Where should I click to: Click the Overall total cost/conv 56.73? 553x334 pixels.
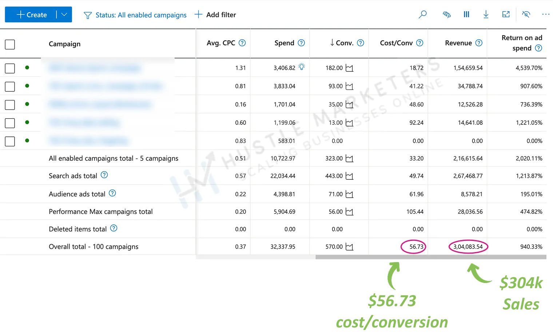416,247
